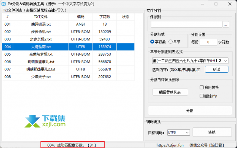The width and height of the screenshot is (237, 148).
Task: Click the 59483 character count cell
Action: coord(104,39)
